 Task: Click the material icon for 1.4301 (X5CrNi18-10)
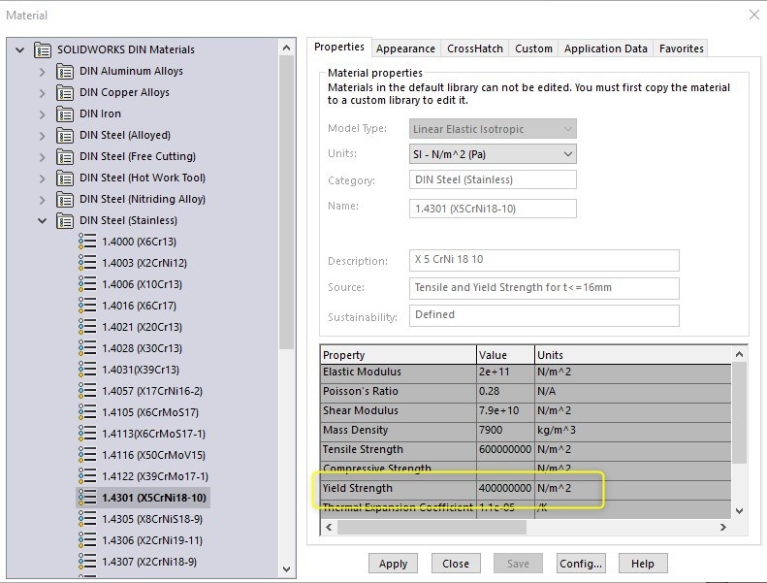tap(87, 498)
